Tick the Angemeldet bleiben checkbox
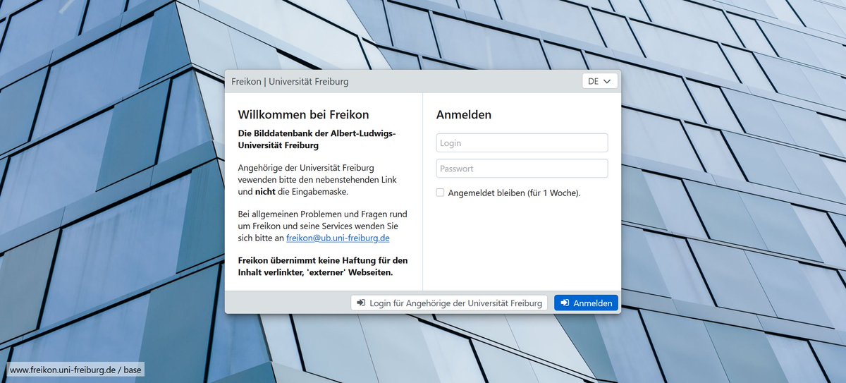 point(441,193)
